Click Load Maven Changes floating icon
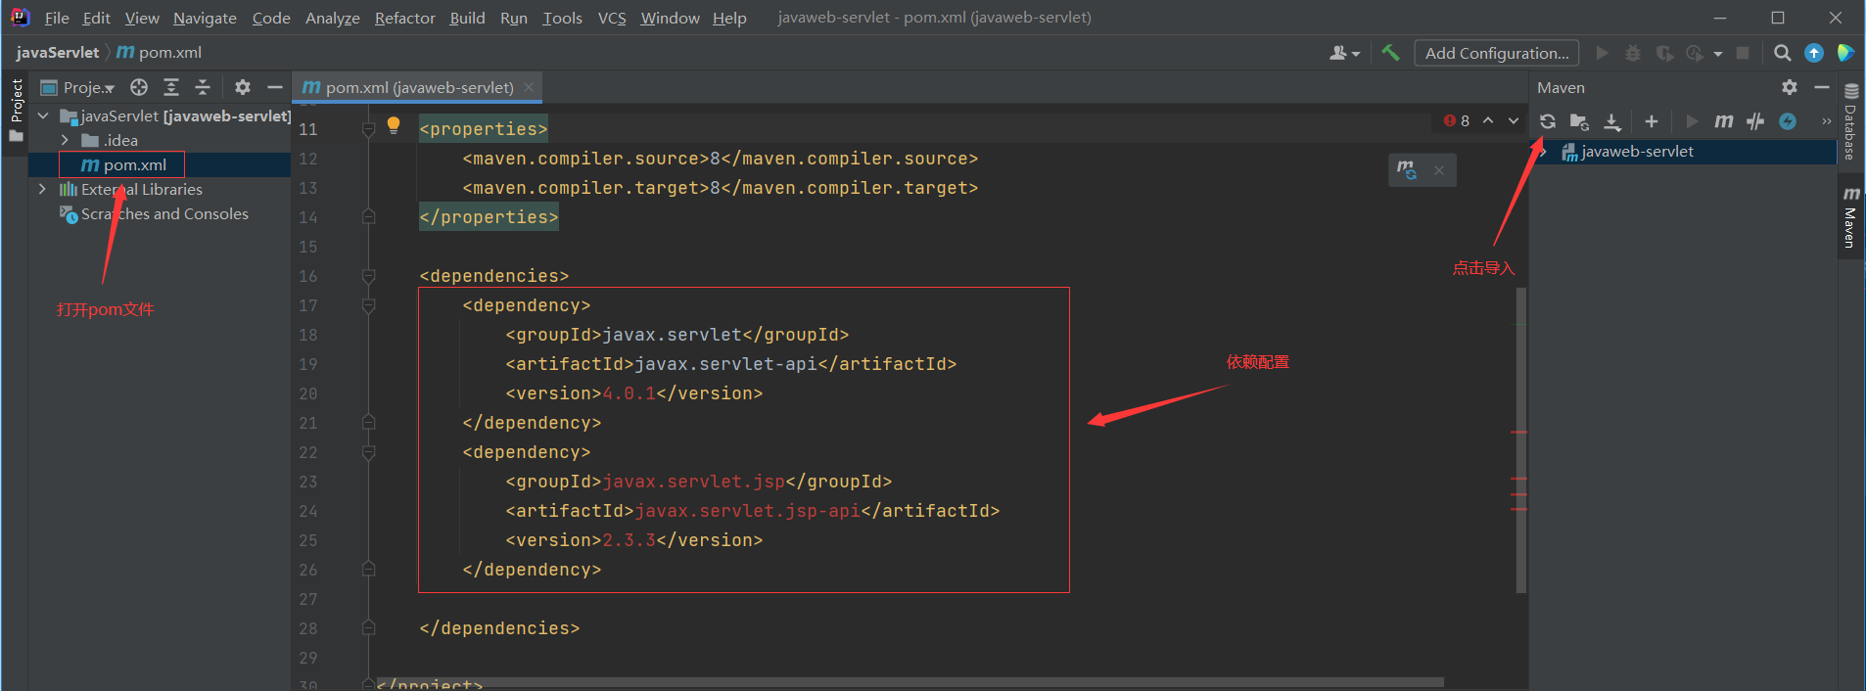 (x=1407, y=170)
